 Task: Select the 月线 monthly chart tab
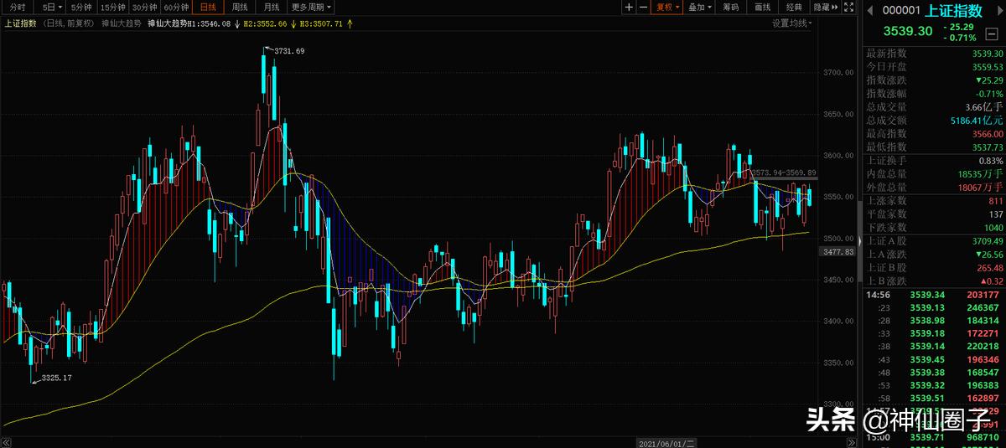(x=272, y=7)
